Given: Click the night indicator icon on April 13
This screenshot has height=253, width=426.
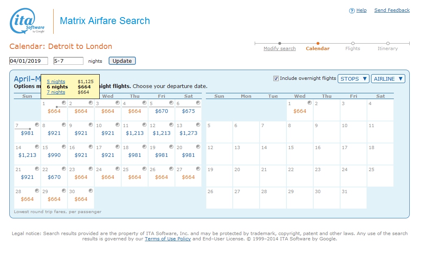Looking at the screenshot, I should click(x=198, y=125).
